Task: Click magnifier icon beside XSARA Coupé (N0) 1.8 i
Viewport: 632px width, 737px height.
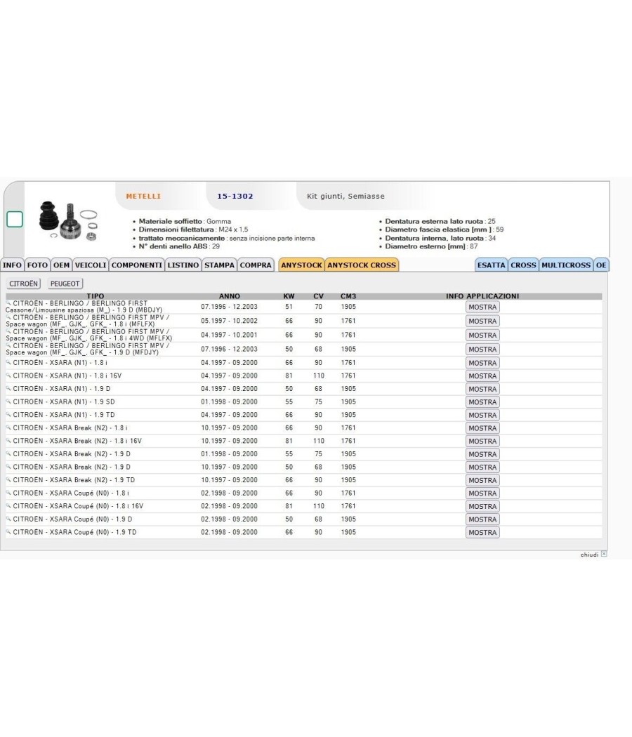Action: [8, 493]
